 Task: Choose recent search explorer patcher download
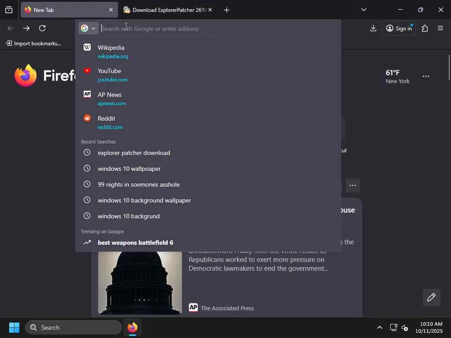pos(208,153)
